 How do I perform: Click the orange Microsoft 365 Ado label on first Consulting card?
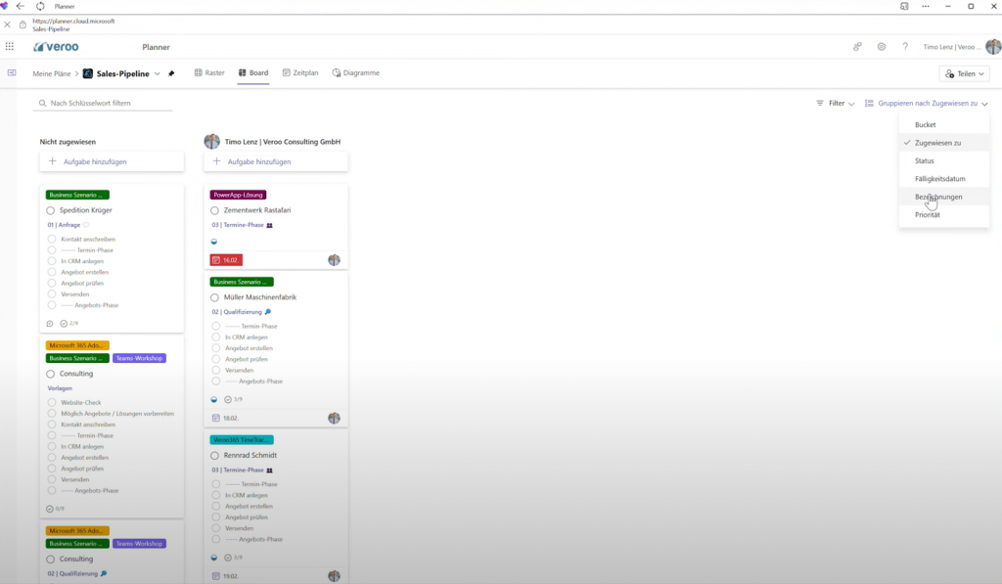point(77,345)
